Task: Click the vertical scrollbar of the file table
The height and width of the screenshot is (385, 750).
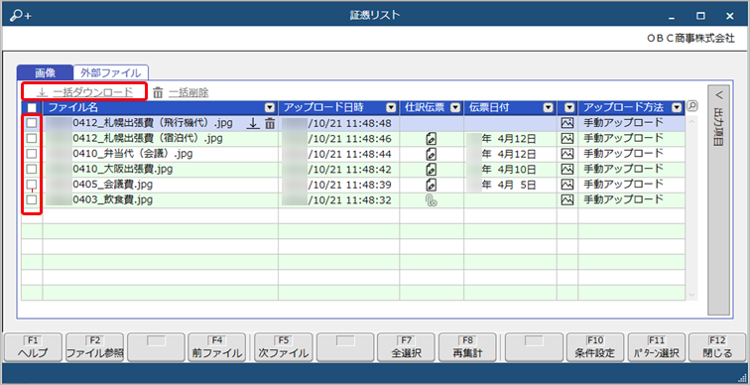Action: click(691, 207)
